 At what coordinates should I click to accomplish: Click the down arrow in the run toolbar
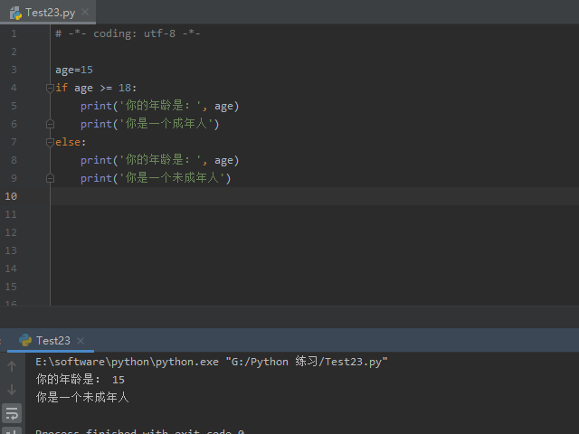click(12, 390)
